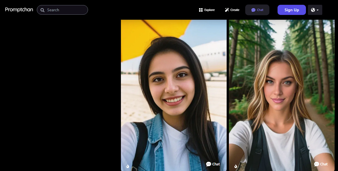The width and height of the screenshot is (338, 171).
Task: Chat with the dark-haired woman card
Action: [213, 164]
